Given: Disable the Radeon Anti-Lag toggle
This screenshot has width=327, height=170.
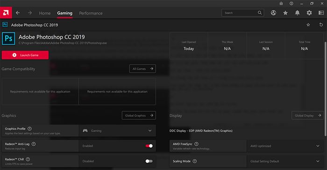Looking at the screenshot, I should tap(149, 146).
